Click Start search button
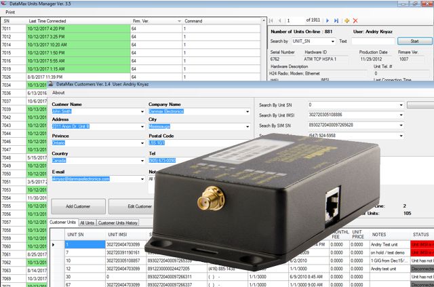 pos(414,41)
